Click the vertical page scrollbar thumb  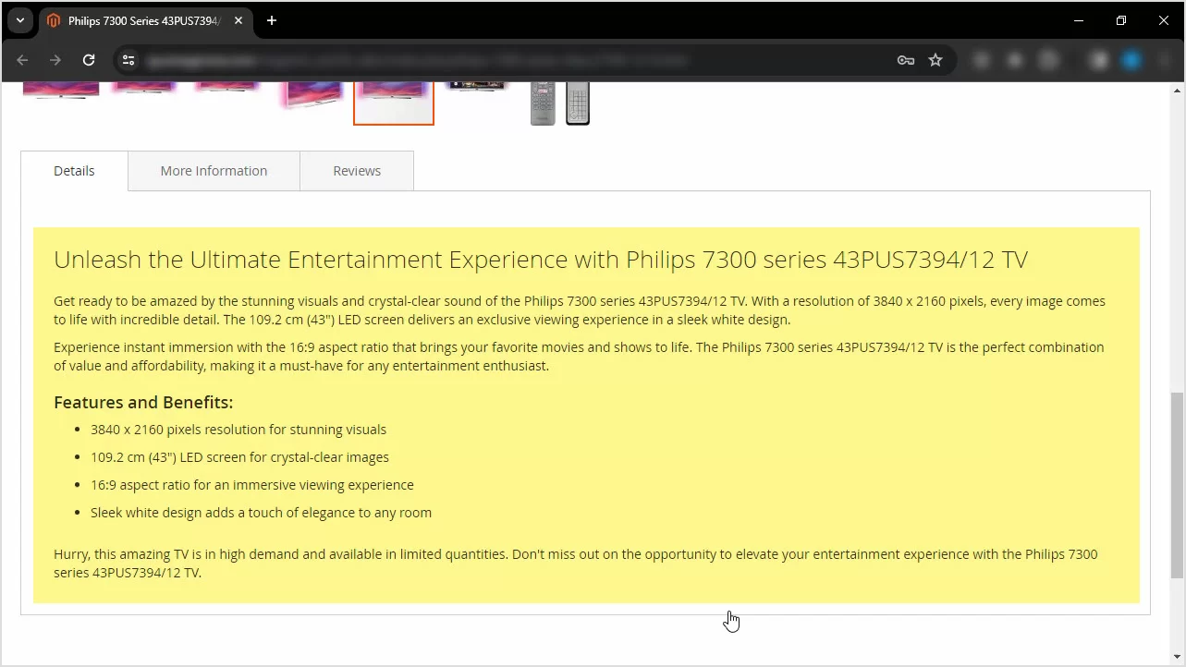(x=1177, y=485)
